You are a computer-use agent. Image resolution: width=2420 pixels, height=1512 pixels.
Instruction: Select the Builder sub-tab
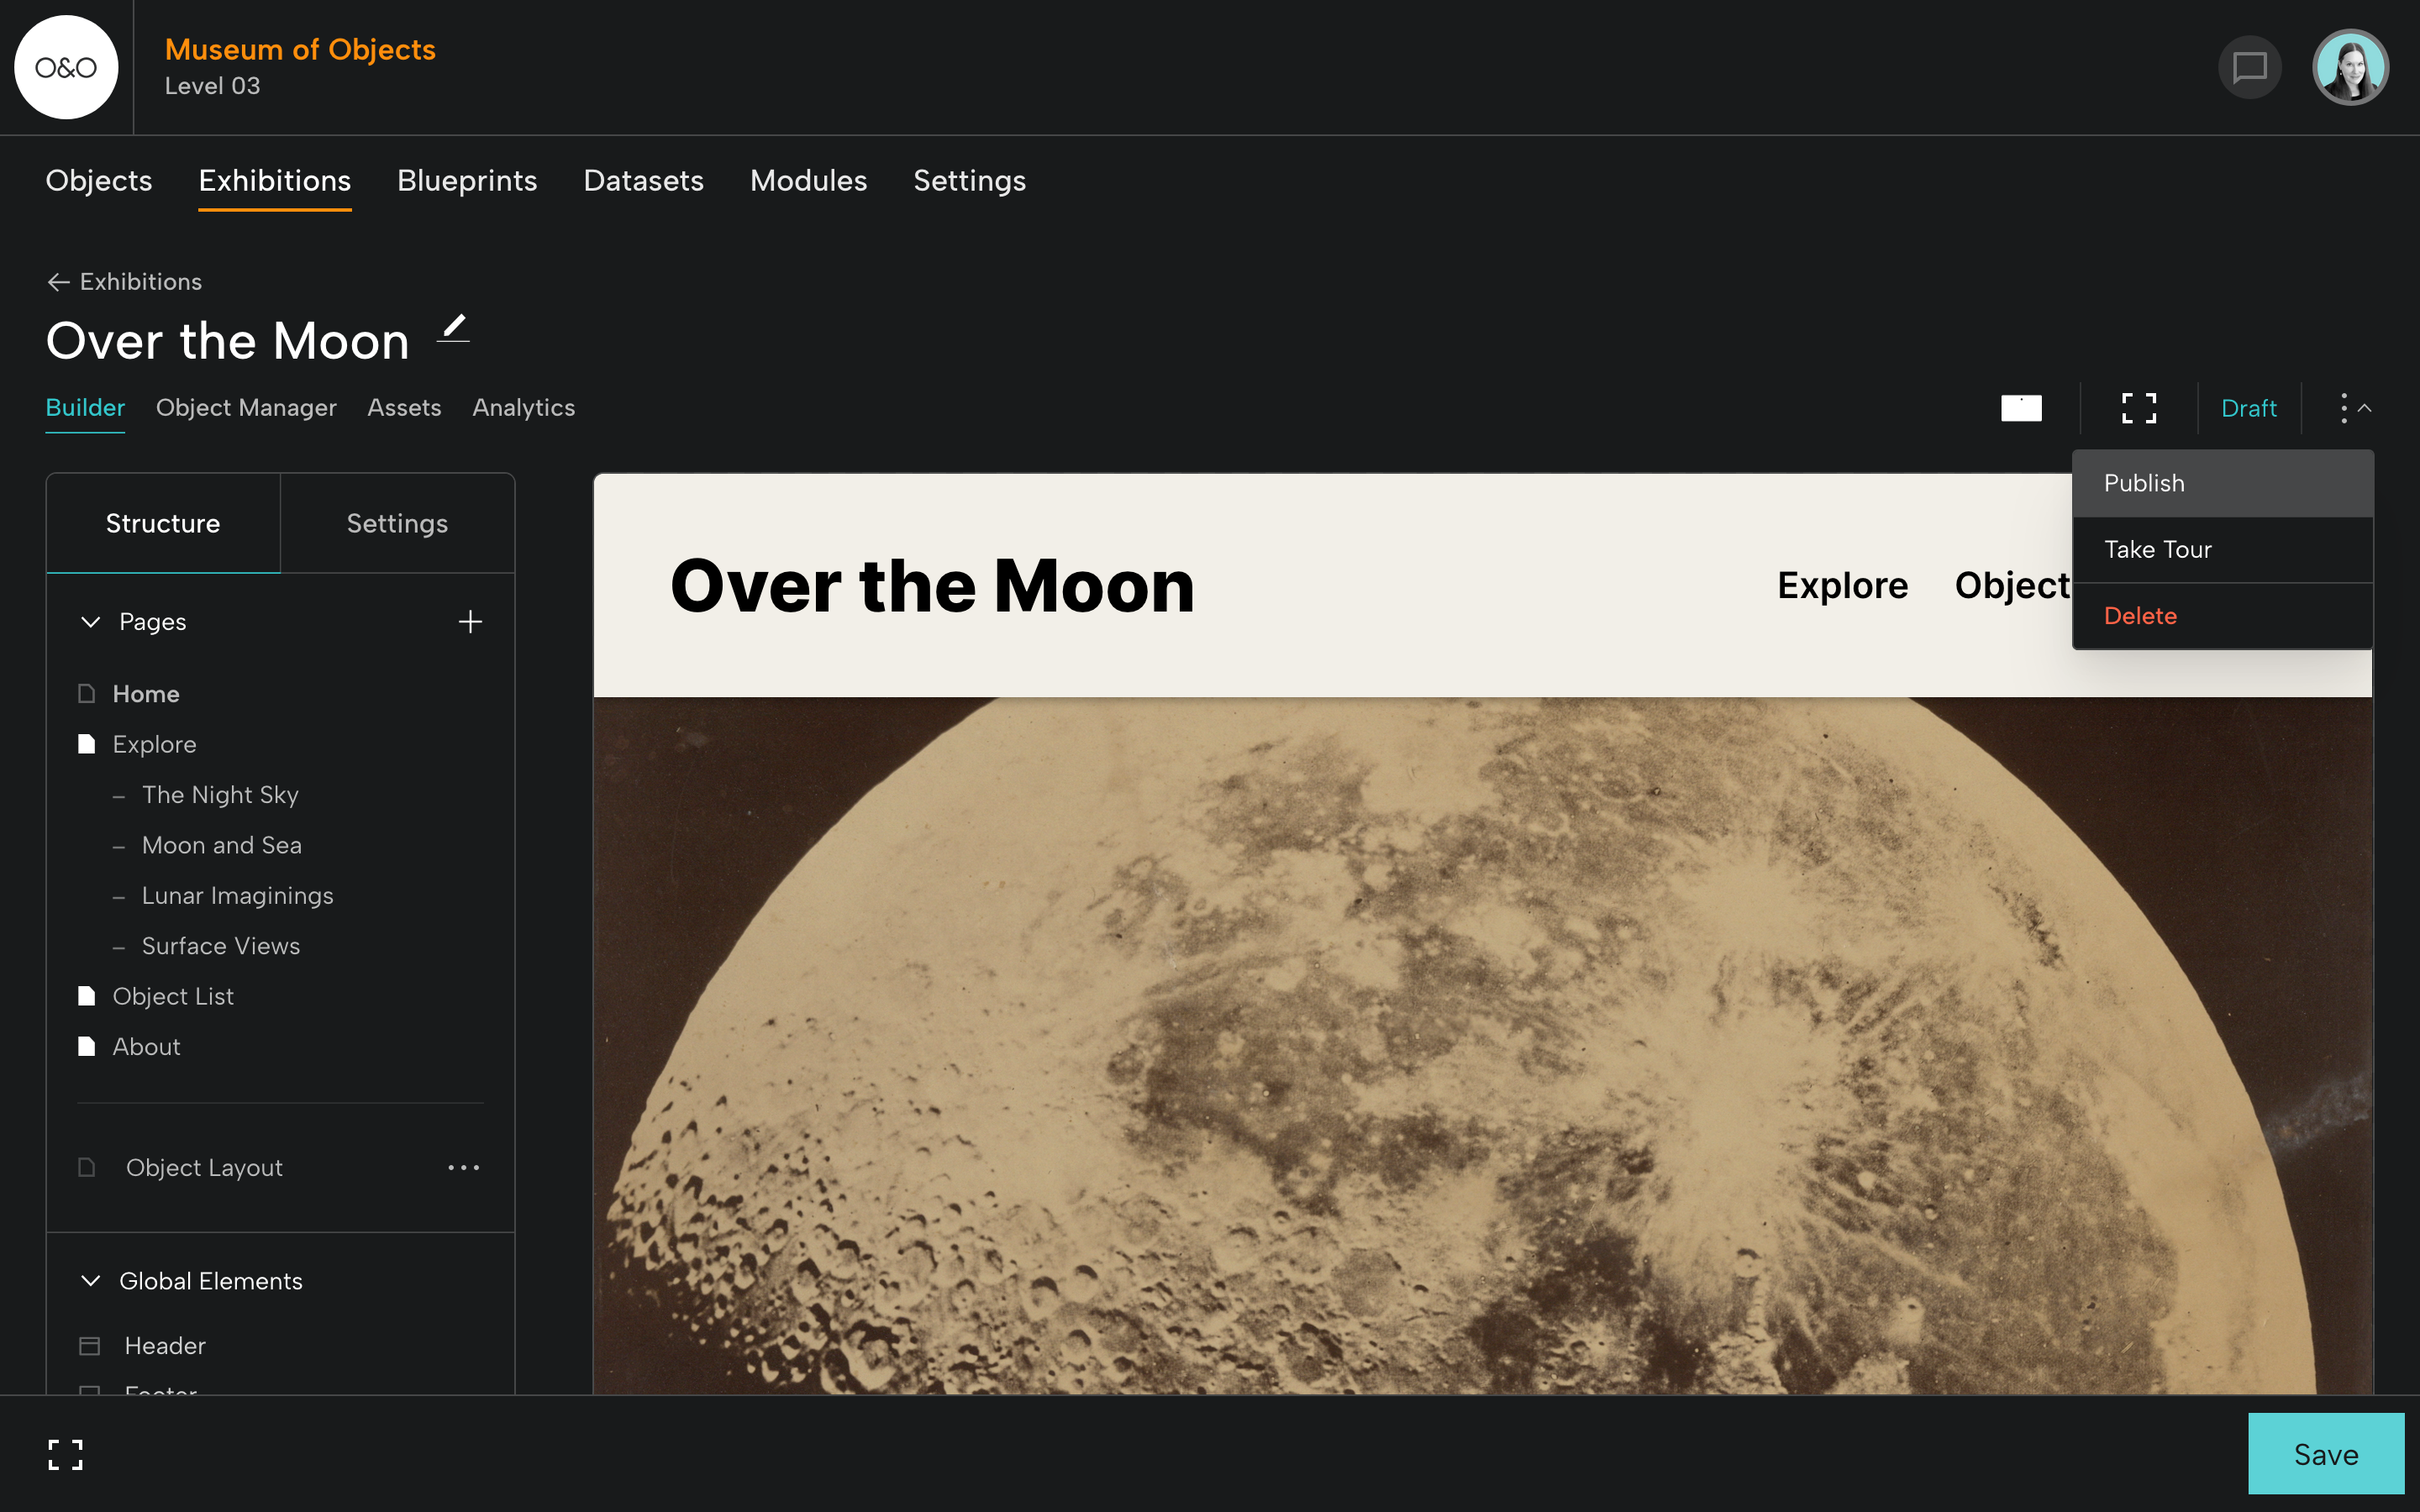pyautogui.click(x=86, y=408)
